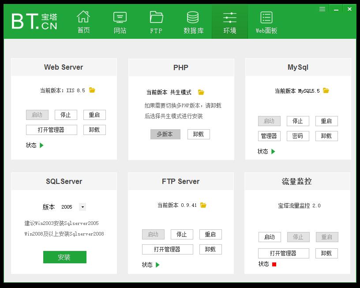Start 流量监控 with 启动
Image resolution: width=360 pixels, height=288 pixels.
pyautogui.click(x=270, y=237)
